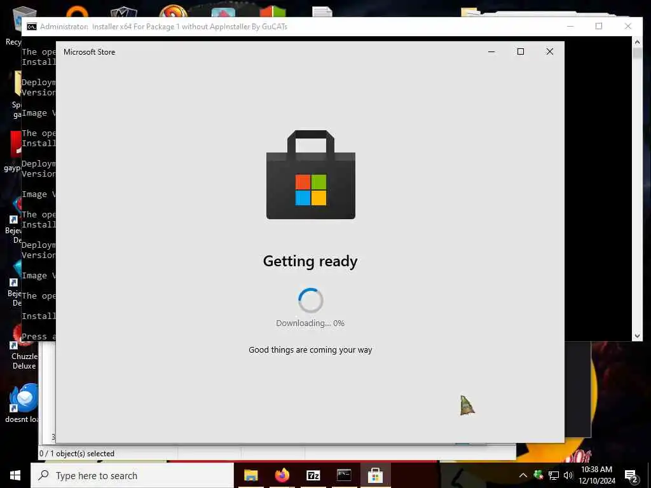The image size is (651, 488).
Task: Click the 'Downloading... 0%' status text
Action: point(310,323)
